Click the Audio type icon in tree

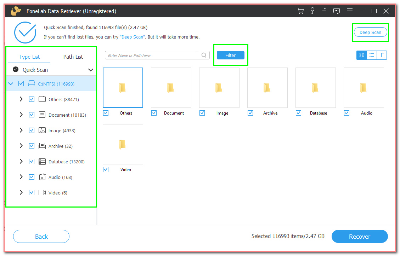[43, 177]
